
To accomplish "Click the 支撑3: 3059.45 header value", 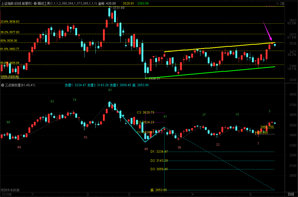I will click(x=121, y=85).
